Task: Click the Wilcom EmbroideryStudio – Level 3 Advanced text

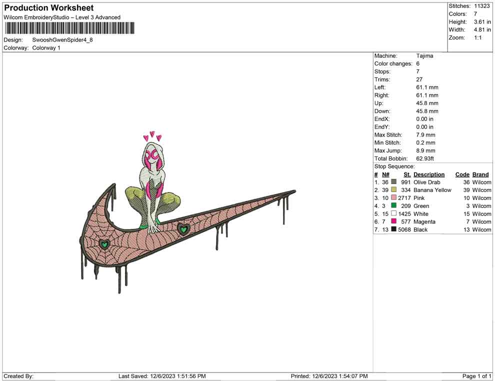Action: [62, 17]
